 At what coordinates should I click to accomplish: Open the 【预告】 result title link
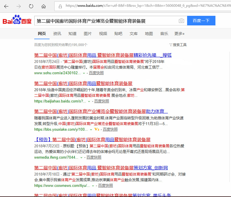tap(92, 139)
